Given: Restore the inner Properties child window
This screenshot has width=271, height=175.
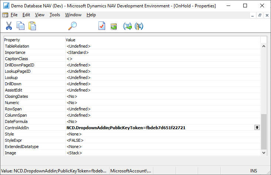Looking at the screenshot, I should click(260, 15).
